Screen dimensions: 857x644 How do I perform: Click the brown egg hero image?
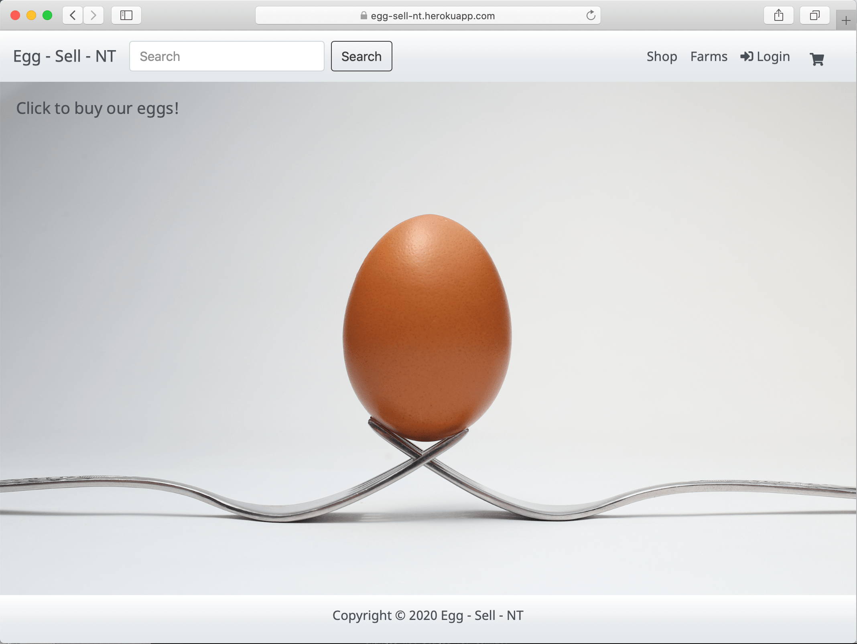pos(427,327)
